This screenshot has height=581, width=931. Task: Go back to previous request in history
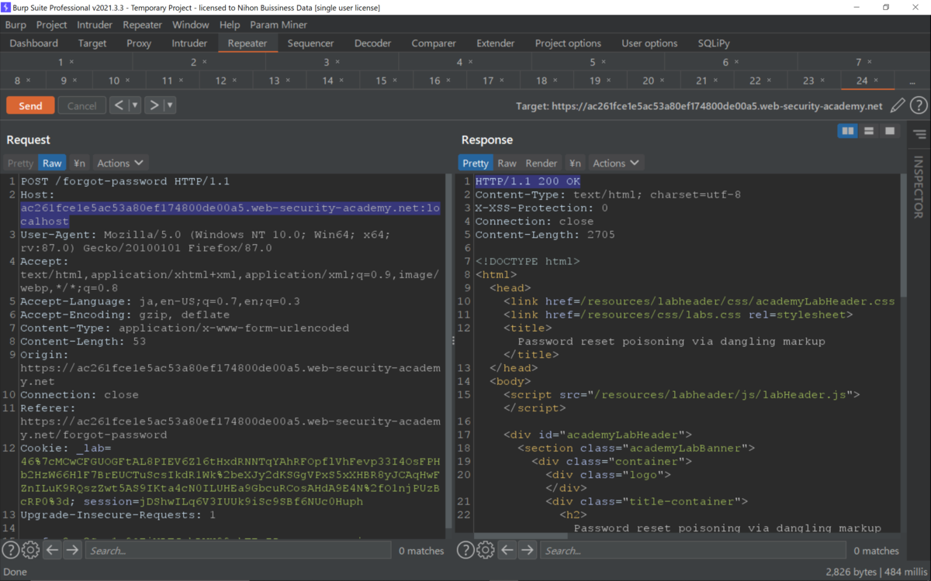coord(119,105)
